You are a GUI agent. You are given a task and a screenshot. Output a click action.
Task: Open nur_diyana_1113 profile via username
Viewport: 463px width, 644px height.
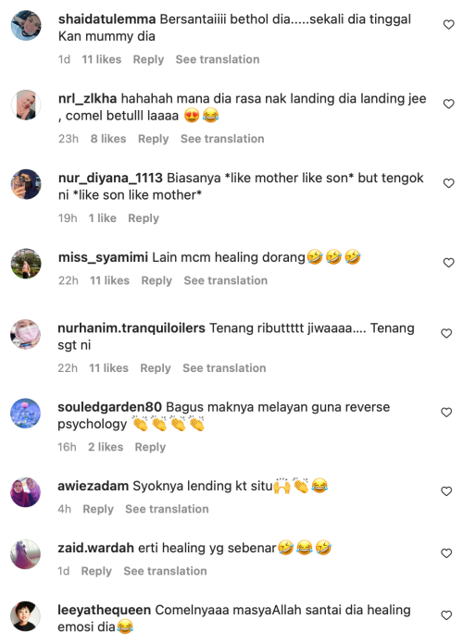(x=110, y=178)
